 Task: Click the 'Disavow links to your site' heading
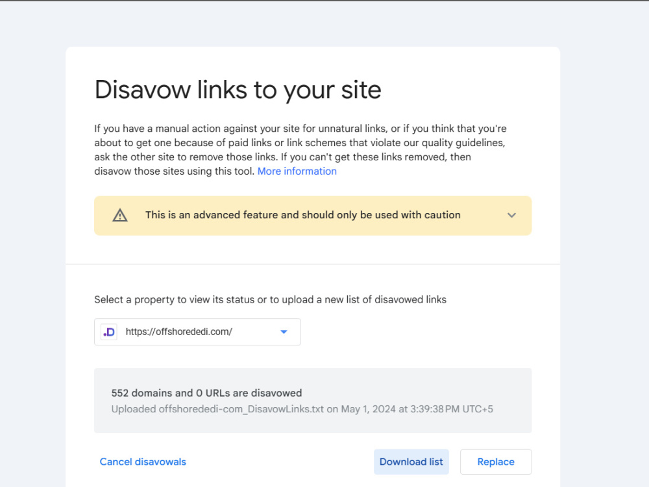point(238,90)
